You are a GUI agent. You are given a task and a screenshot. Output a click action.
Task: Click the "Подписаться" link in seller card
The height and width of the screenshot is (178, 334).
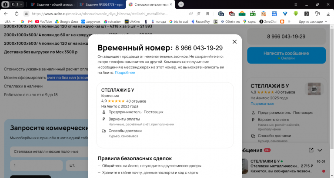tap(262, 104)
